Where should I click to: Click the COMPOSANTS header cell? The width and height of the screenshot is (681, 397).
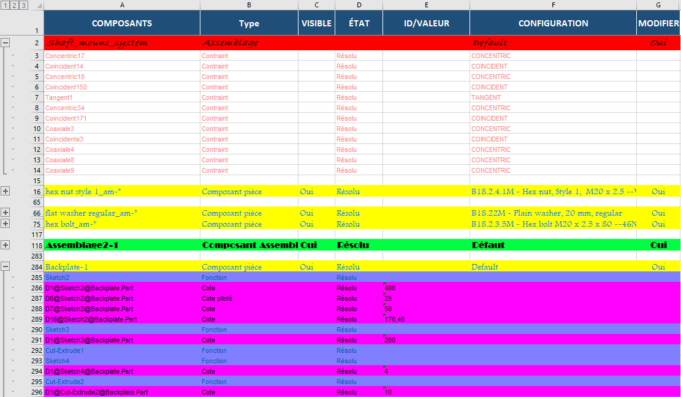(122, 23)
